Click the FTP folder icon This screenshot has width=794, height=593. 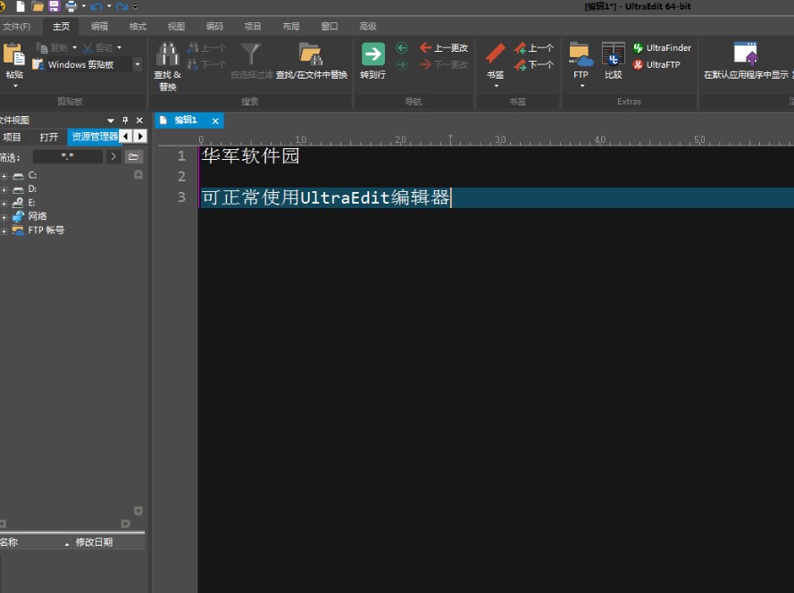coord(579,55)
